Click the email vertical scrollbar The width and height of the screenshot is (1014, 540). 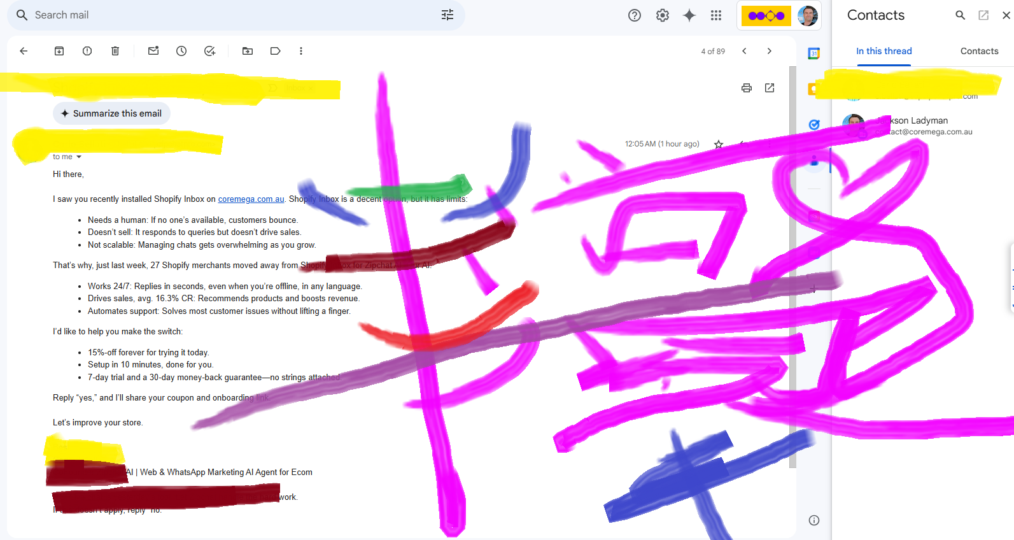click(x=792, y=267)
